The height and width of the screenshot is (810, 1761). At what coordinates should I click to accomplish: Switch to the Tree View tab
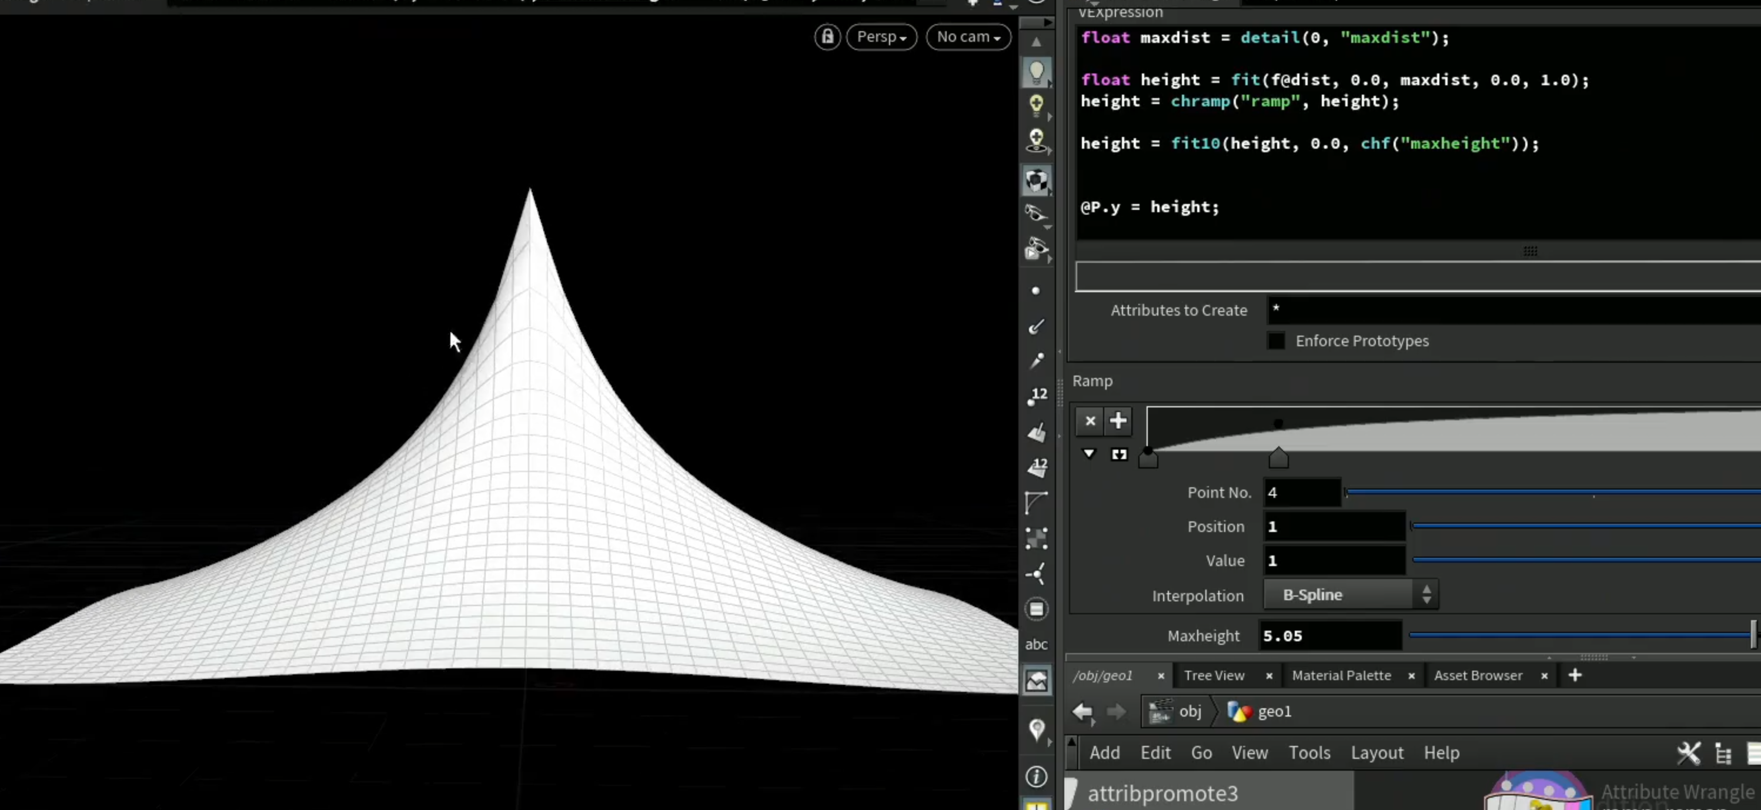click(x=1214, y=675)
